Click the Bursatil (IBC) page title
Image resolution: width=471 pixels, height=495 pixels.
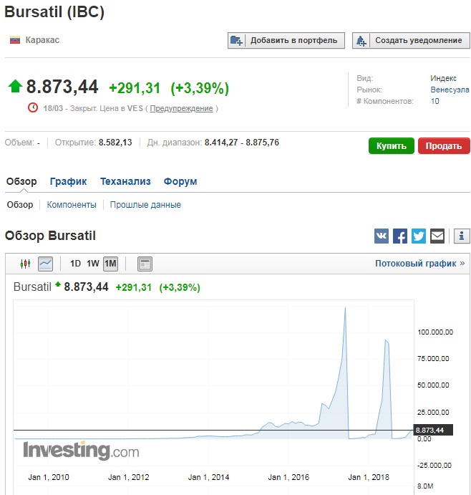pos(54,12)
